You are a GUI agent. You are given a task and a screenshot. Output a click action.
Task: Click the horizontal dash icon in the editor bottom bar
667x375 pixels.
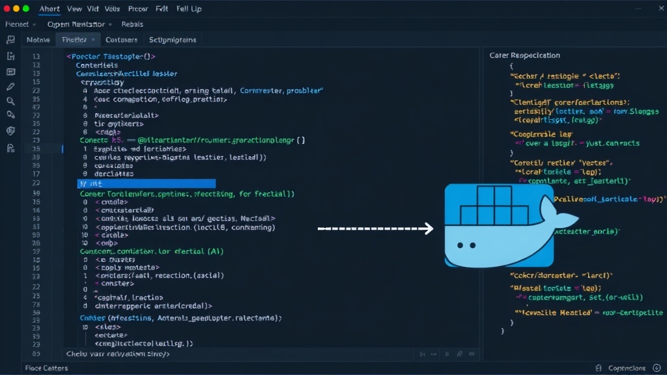(x=433, y=354)
